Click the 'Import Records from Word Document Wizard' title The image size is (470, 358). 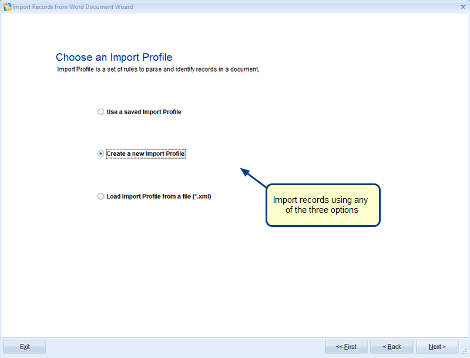click(73, 7)
